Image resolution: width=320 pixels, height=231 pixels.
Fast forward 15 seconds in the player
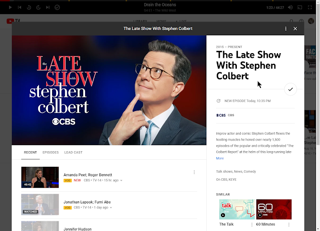tap(39, 8)
